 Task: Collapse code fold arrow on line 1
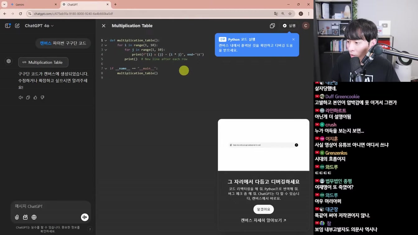pyautogui.click(x=106, y=40)
